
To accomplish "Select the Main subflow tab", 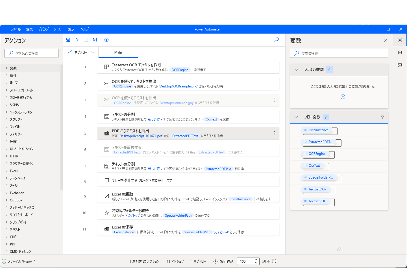I will 118,52.
